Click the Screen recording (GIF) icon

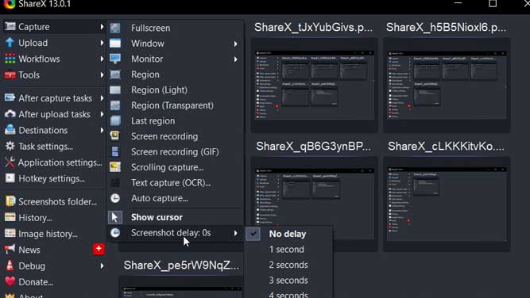[115, 151]
